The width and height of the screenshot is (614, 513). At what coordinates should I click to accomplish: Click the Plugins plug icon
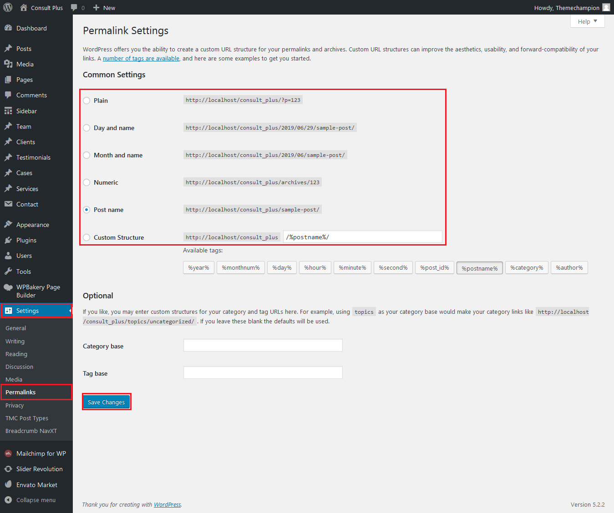[8, 240]
